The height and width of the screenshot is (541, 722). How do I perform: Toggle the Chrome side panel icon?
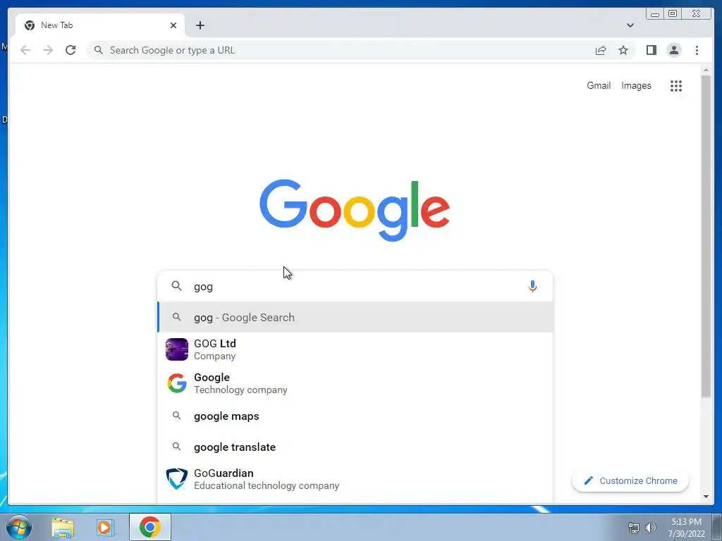651,50
